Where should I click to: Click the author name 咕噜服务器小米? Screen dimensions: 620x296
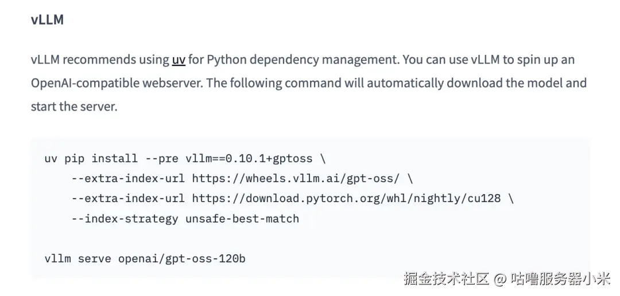pos(560,279)
